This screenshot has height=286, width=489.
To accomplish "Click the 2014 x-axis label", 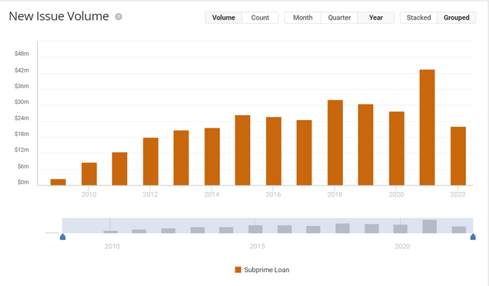I will pos(212,195).
